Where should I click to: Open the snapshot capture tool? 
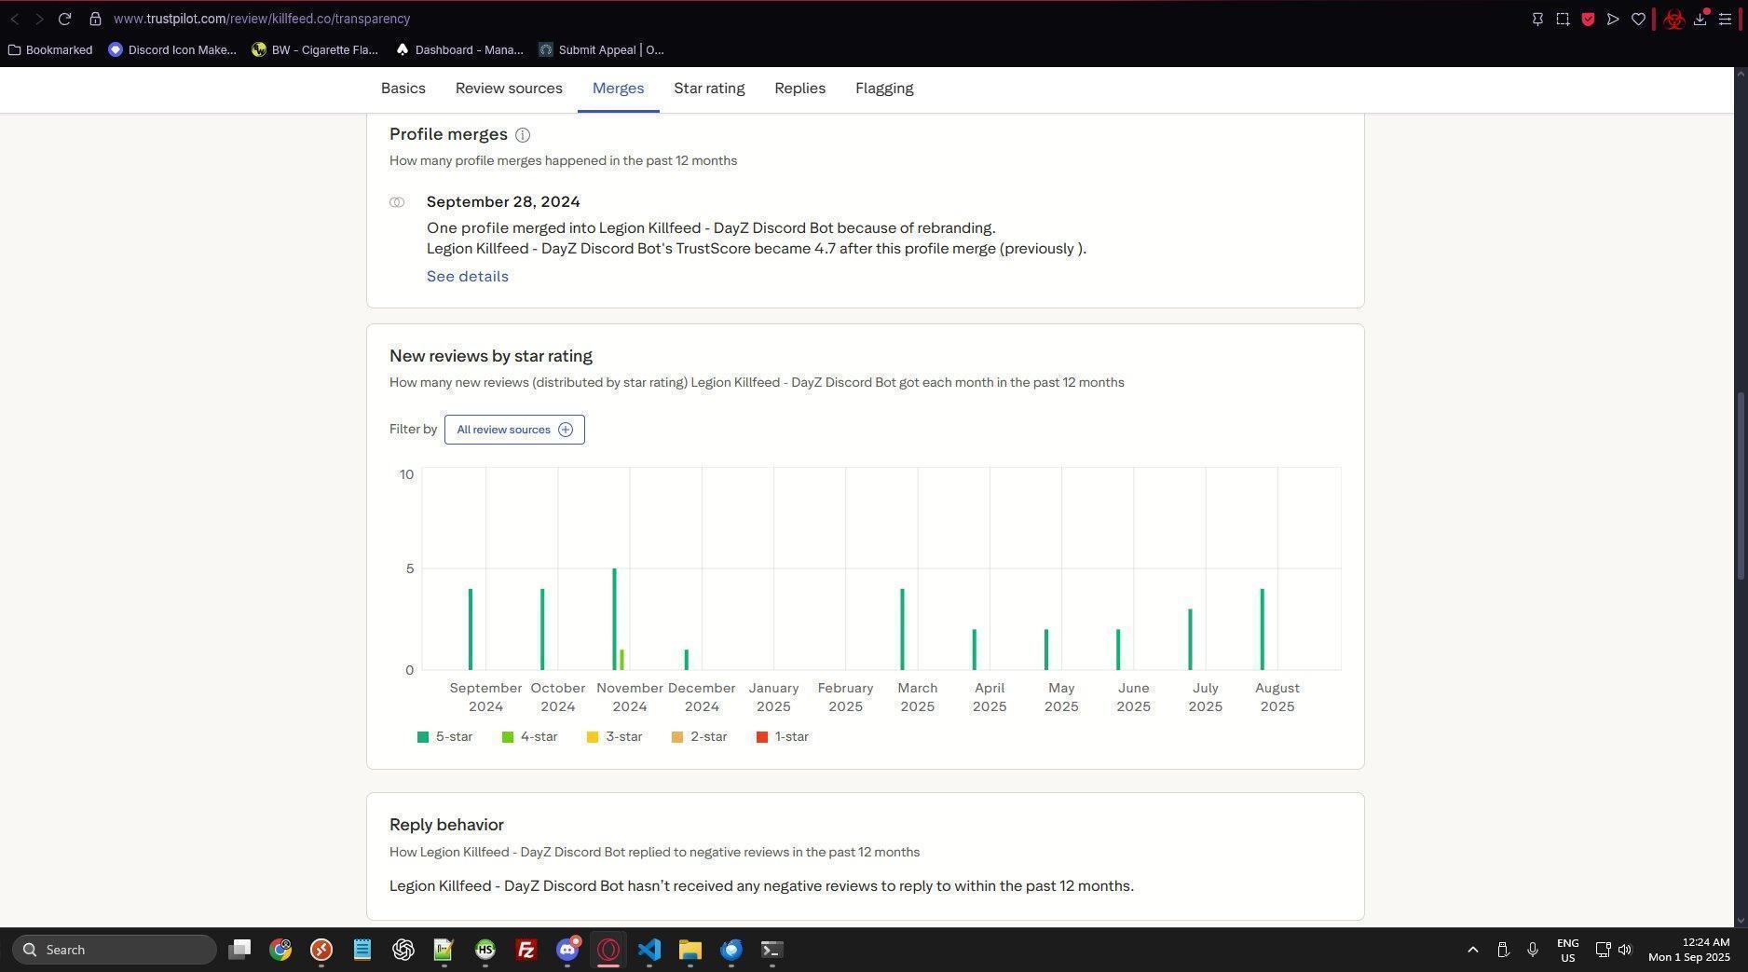[x=1563, y=19]
